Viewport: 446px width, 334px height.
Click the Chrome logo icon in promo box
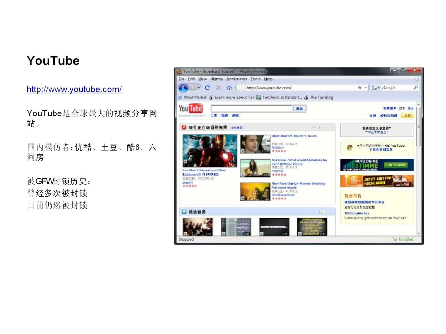coord(350,148)
